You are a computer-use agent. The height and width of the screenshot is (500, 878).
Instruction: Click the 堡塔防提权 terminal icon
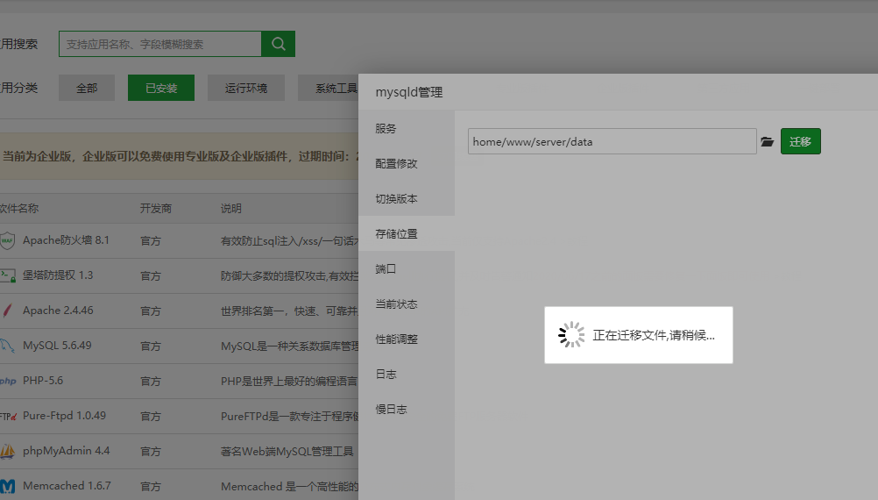(8, 275)
